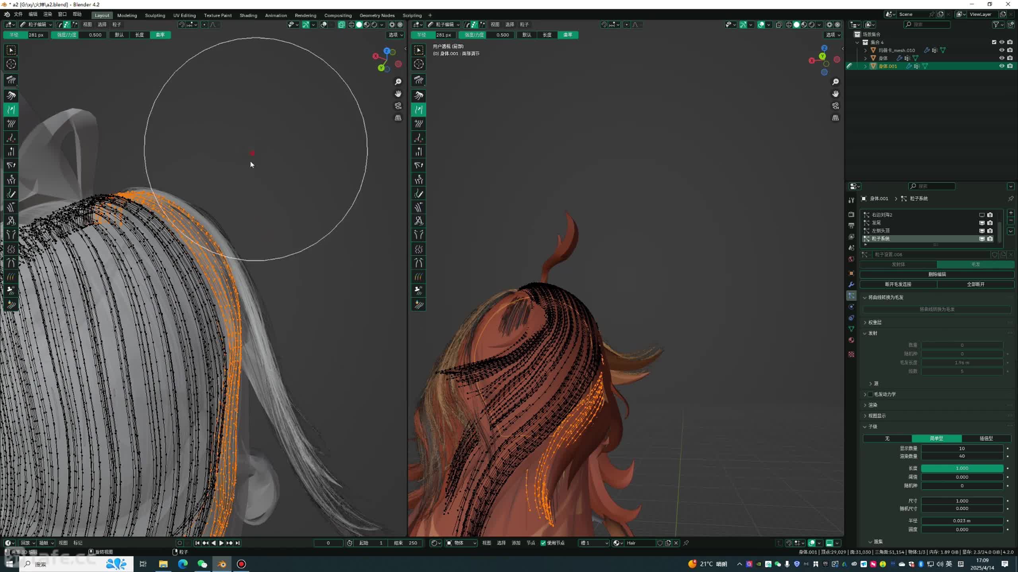Open the 粒子编辑 mode dropdown in left viewport
1018x572 pixels.
click(x=37, y=25)
